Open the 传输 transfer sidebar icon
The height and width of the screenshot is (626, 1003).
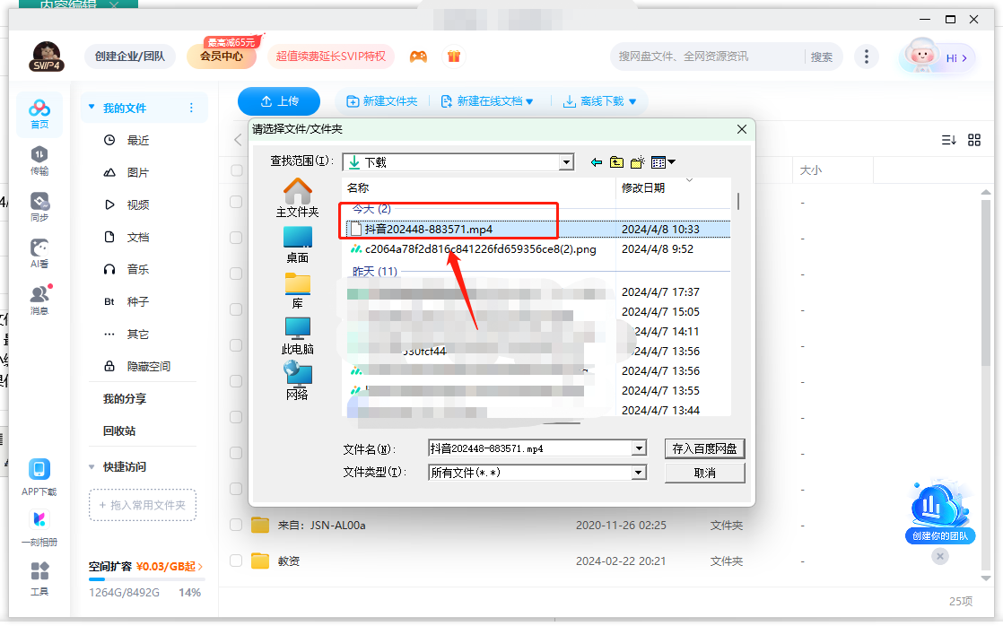click(x=39, y=160)
